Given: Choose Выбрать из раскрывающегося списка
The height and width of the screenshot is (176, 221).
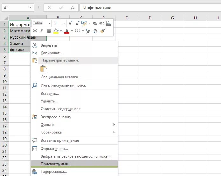Looking at the screenshot, I should tap(74, 156).
